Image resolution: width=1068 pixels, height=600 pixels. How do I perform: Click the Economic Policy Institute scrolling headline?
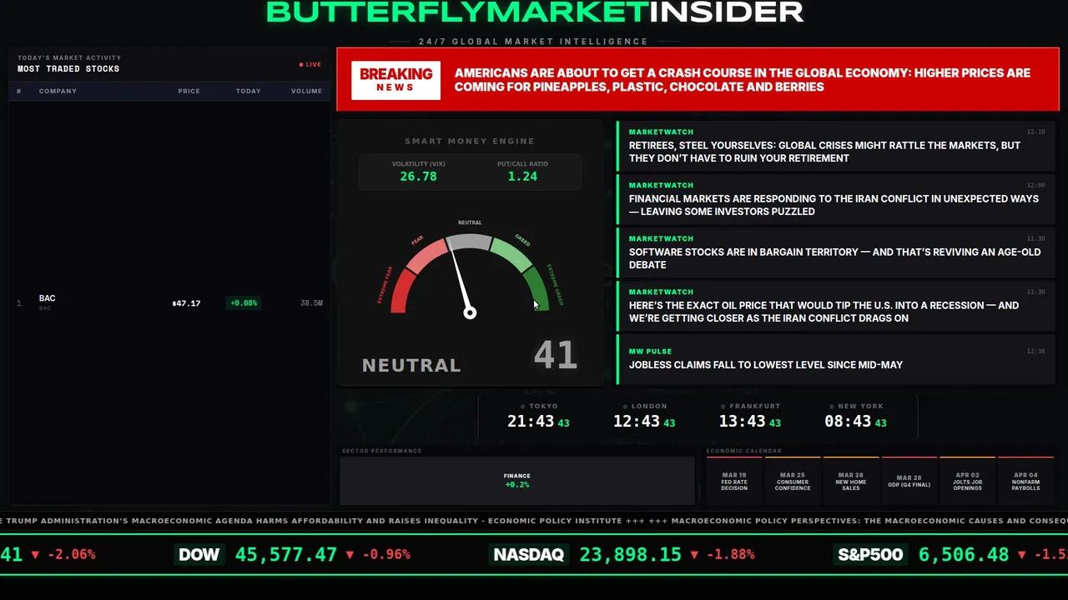[x=311, y=521]
